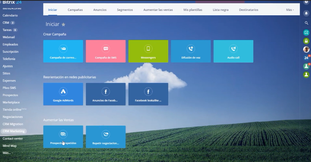Viewport: 311px width, 162px height.
Task: Open the Google AdWords retargeting tile
Action: tap(63, 94)
